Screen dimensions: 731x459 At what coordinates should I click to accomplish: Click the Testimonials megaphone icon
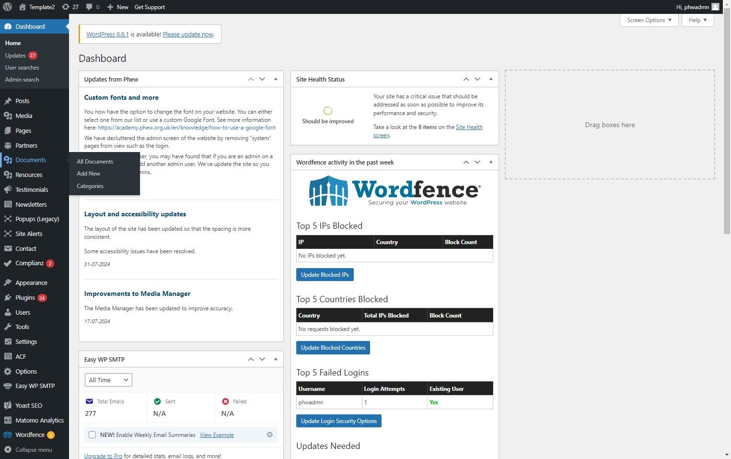pyautogui.click(x=8, y=189)
